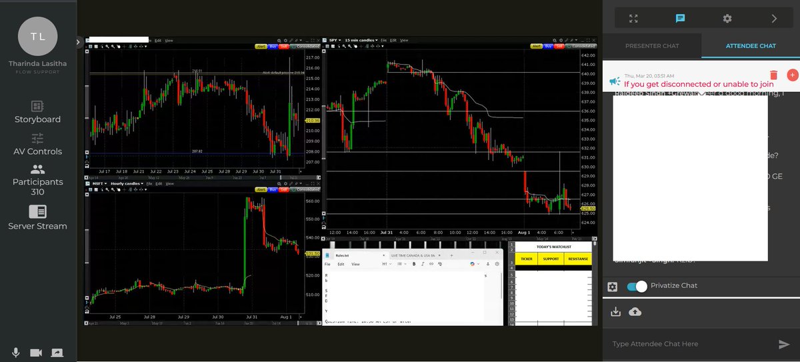This screenshot has height=362, width=800.
Task: Click Sell button in SPY chart
Action: tap(559, 46)
